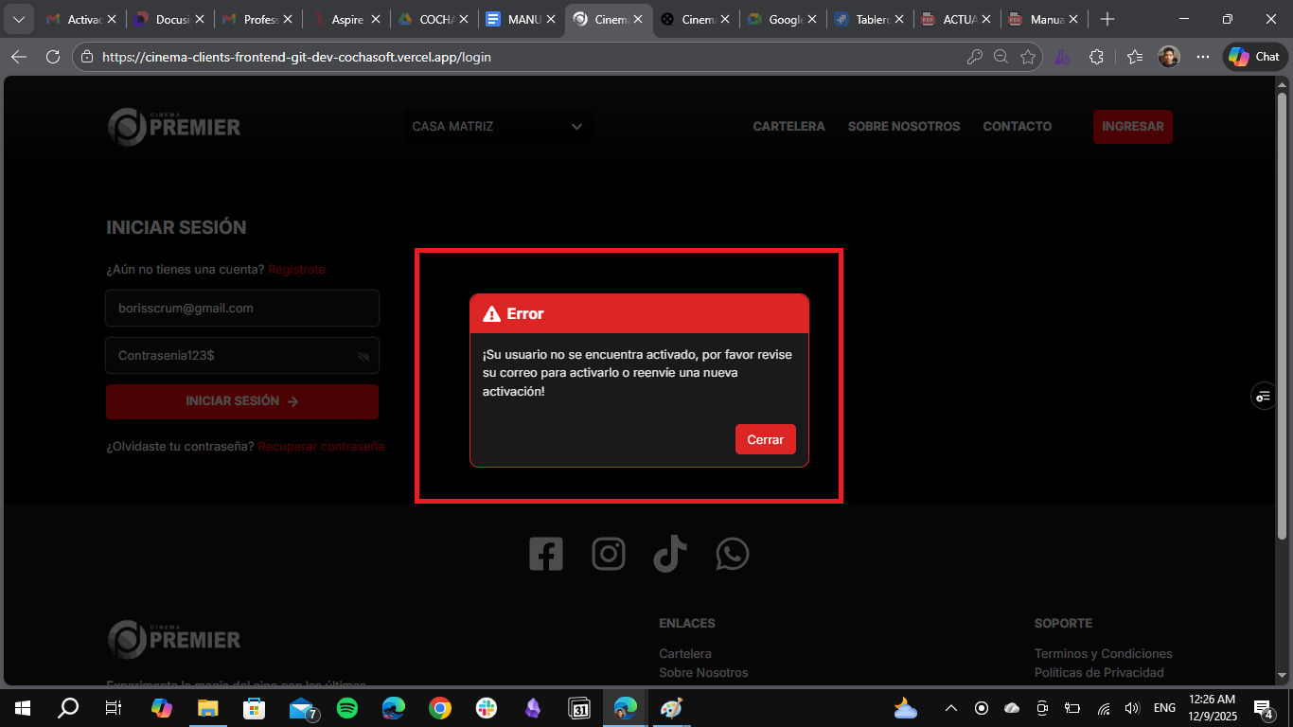Select CARTELERA in the navigation menu
Image resolution: width=1293 pixels, height=727 pixels.
click(x=788, y=126)
